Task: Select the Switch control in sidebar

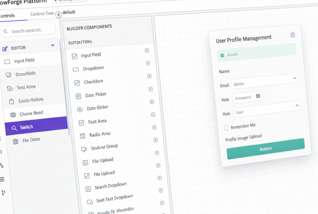Action: pos(36,126)
